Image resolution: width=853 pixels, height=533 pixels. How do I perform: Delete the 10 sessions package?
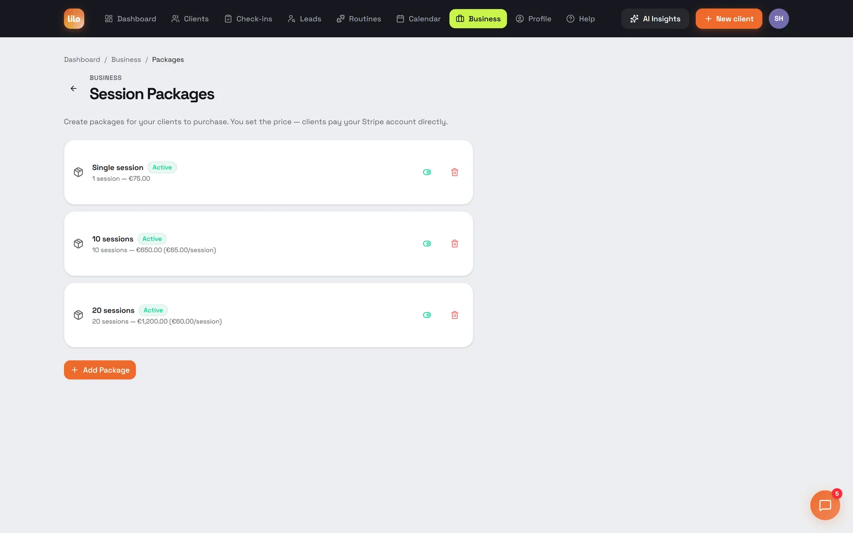coord(455,244)
